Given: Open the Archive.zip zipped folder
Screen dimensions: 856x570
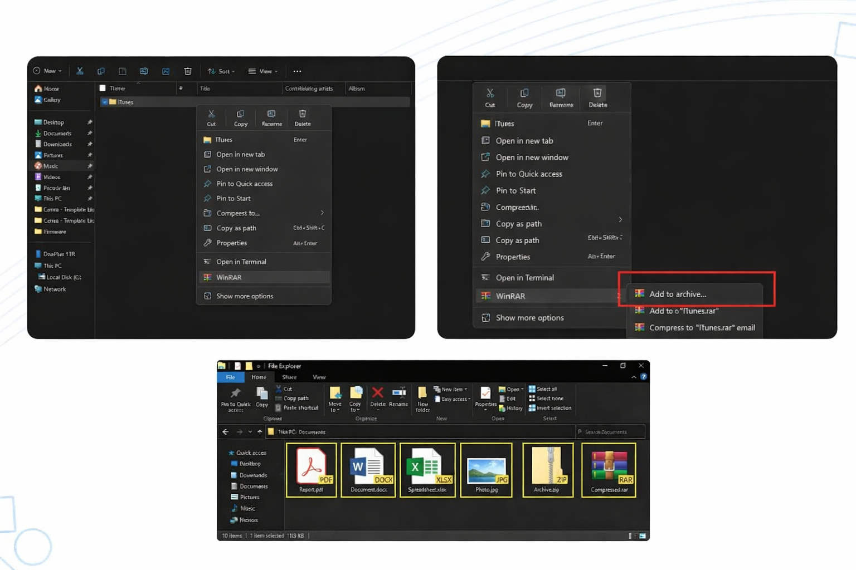Looking at the screenshot, I should coord(547,469).
